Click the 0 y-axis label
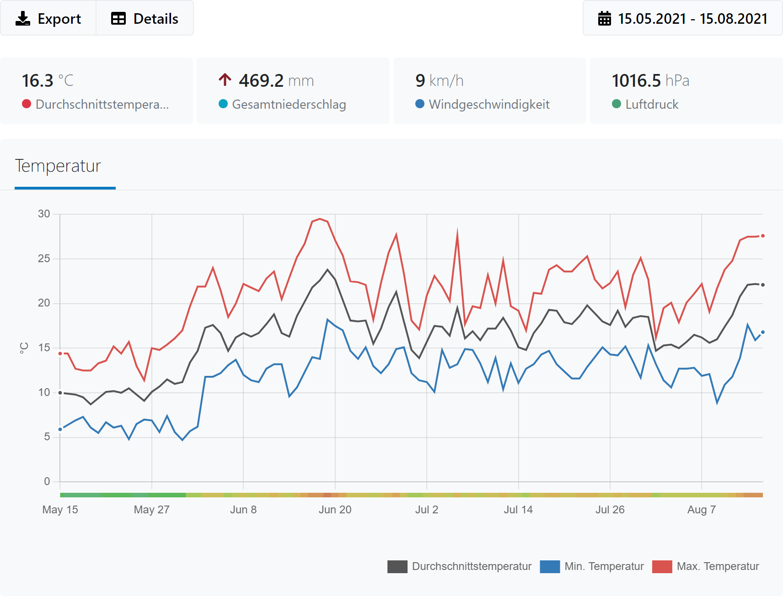Screen dimensions: 783x596 (x=47, y=481)
